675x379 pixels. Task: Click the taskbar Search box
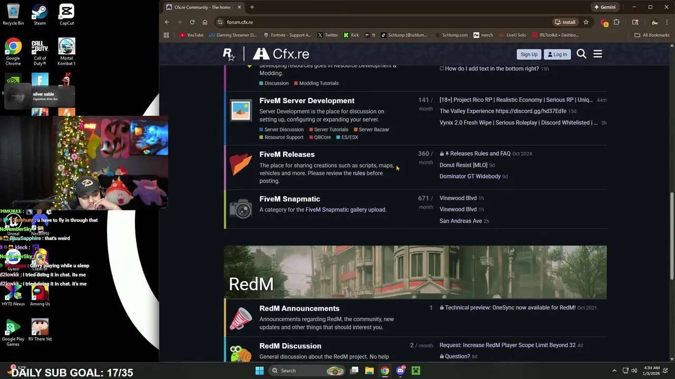coord(307,371)
